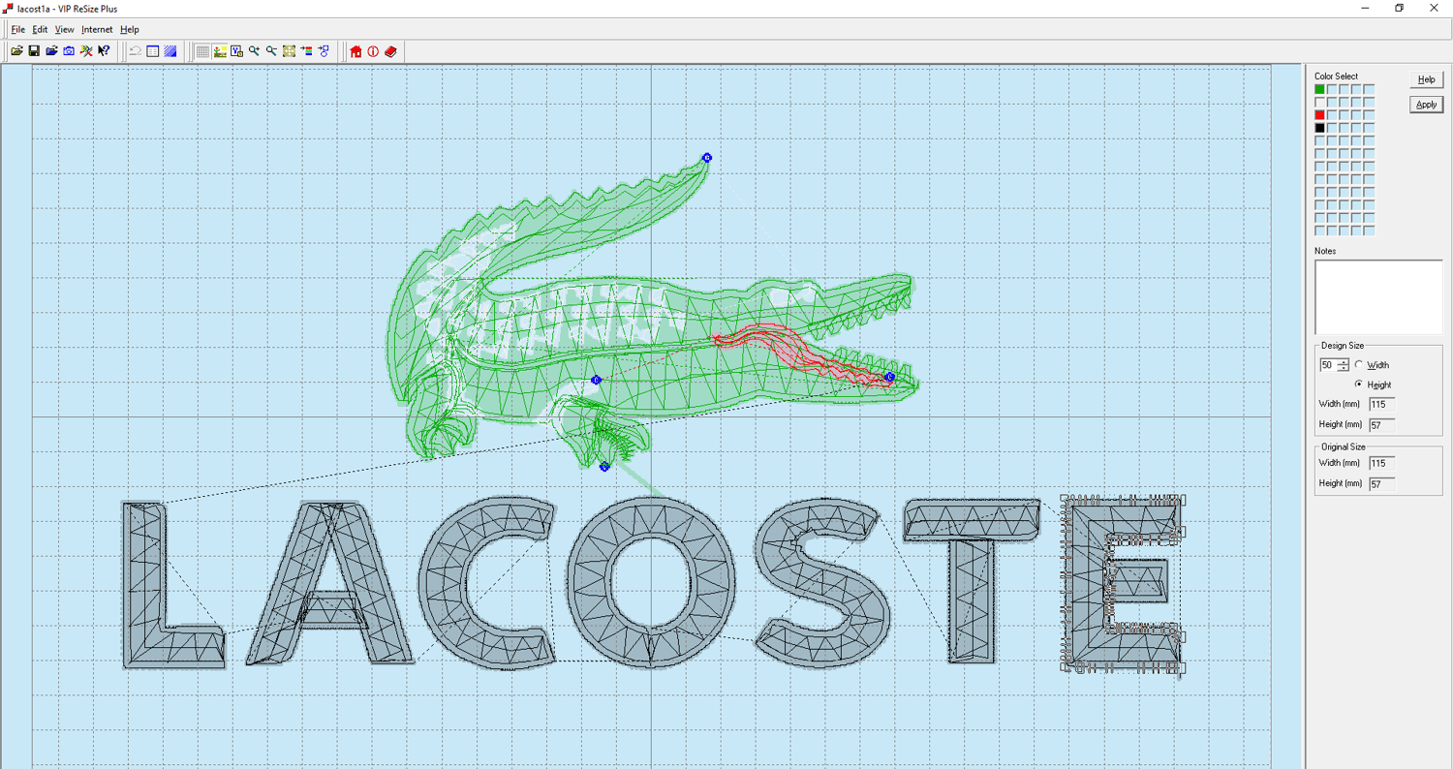The width and height of the screenshot is (1453, 769).
Task: Click the list panel toolbar icon
Action: (152, 51)
